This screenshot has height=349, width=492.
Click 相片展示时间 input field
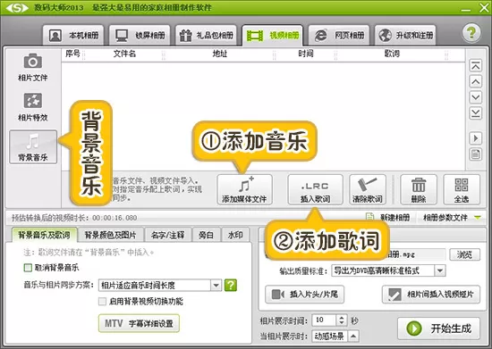(324, 320)
